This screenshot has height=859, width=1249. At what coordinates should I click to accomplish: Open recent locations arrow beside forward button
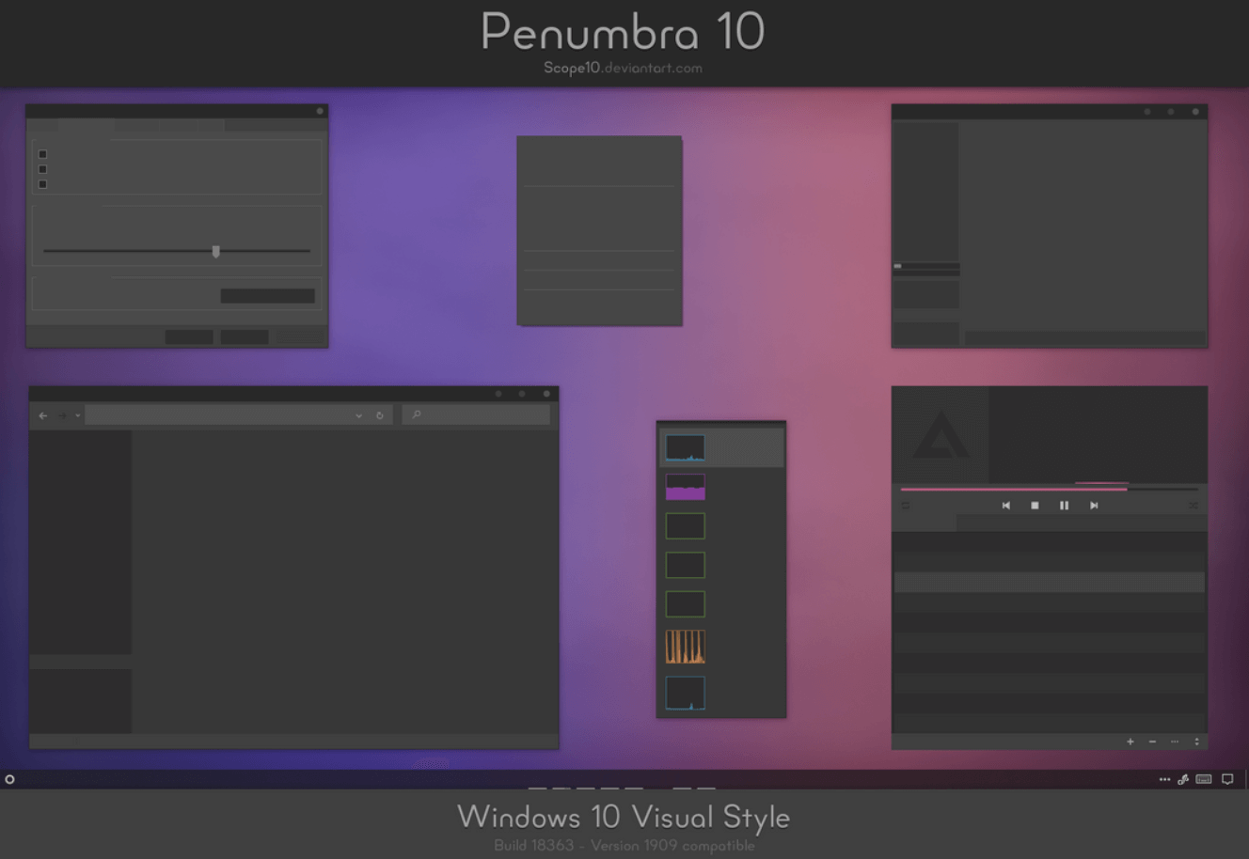coord(77,415)
